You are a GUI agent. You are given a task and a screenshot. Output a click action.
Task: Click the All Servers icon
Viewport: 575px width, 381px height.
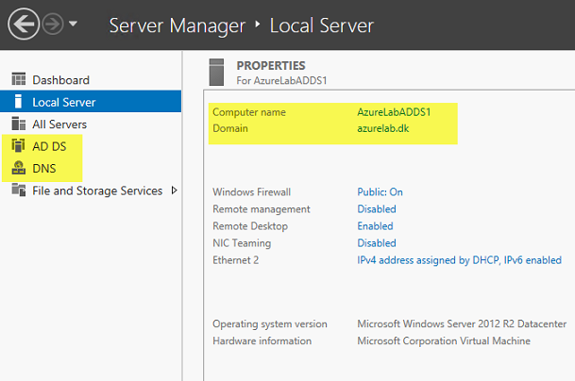tap(19, 124)
